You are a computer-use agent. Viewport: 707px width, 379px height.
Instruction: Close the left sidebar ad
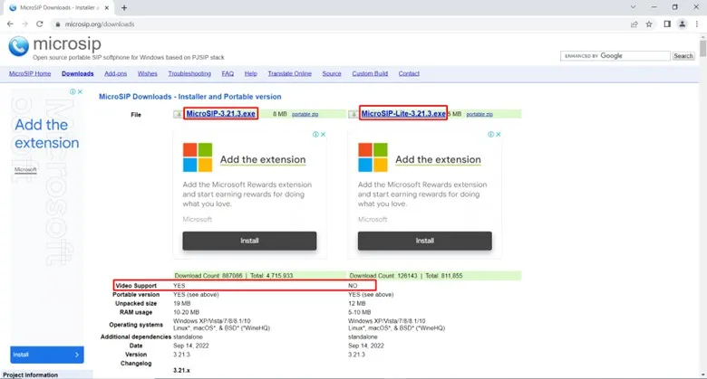click(80, 91)
